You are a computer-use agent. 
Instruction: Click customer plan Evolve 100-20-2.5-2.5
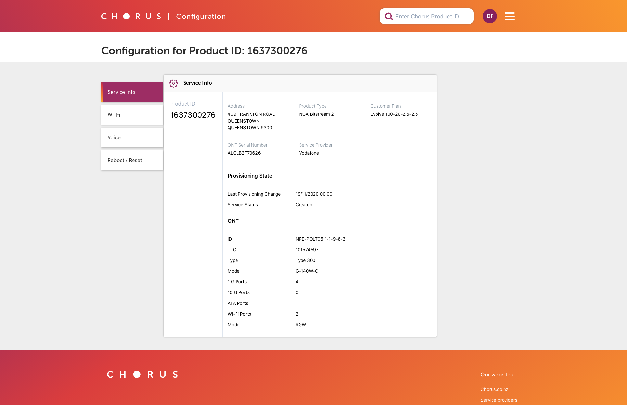pos(394,114)
